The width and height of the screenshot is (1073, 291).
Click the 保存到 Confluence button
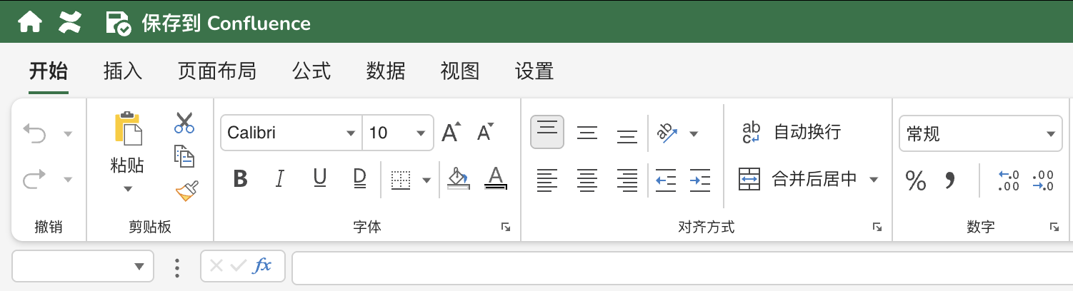[x=209, y=23]
